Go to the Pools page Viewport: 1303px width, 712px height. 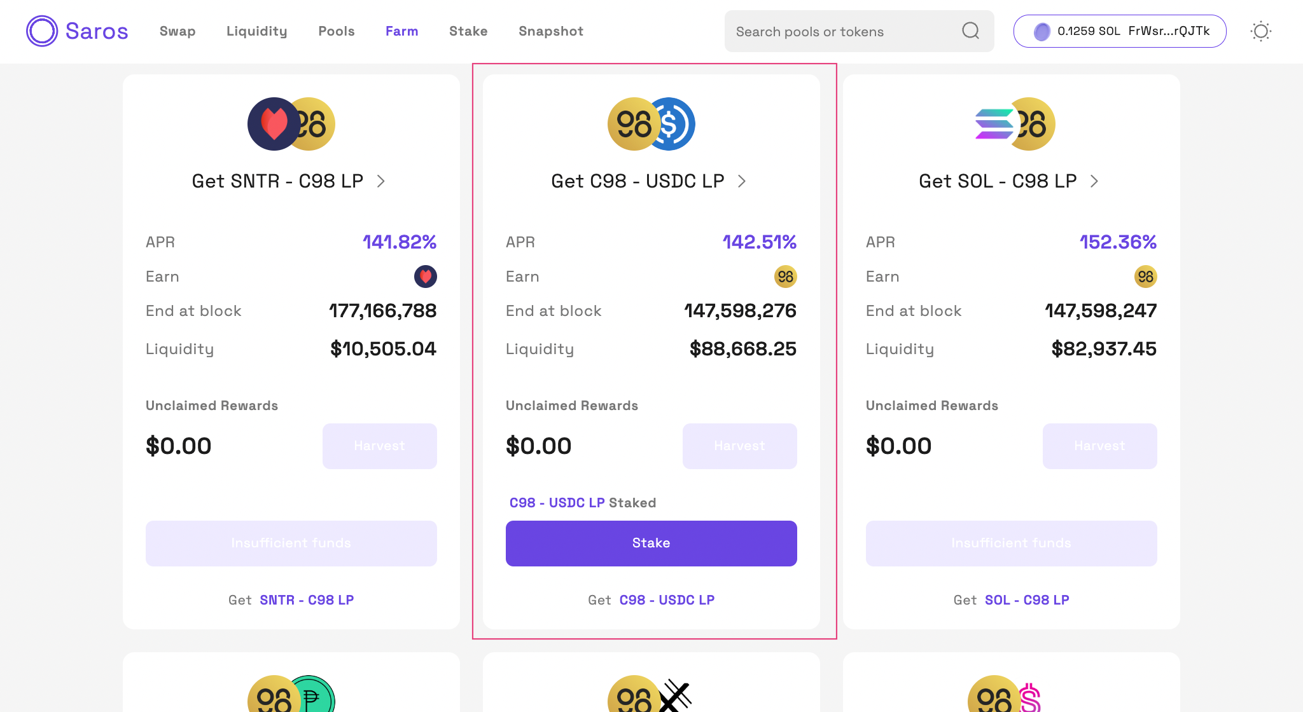(x=337, y=31)
